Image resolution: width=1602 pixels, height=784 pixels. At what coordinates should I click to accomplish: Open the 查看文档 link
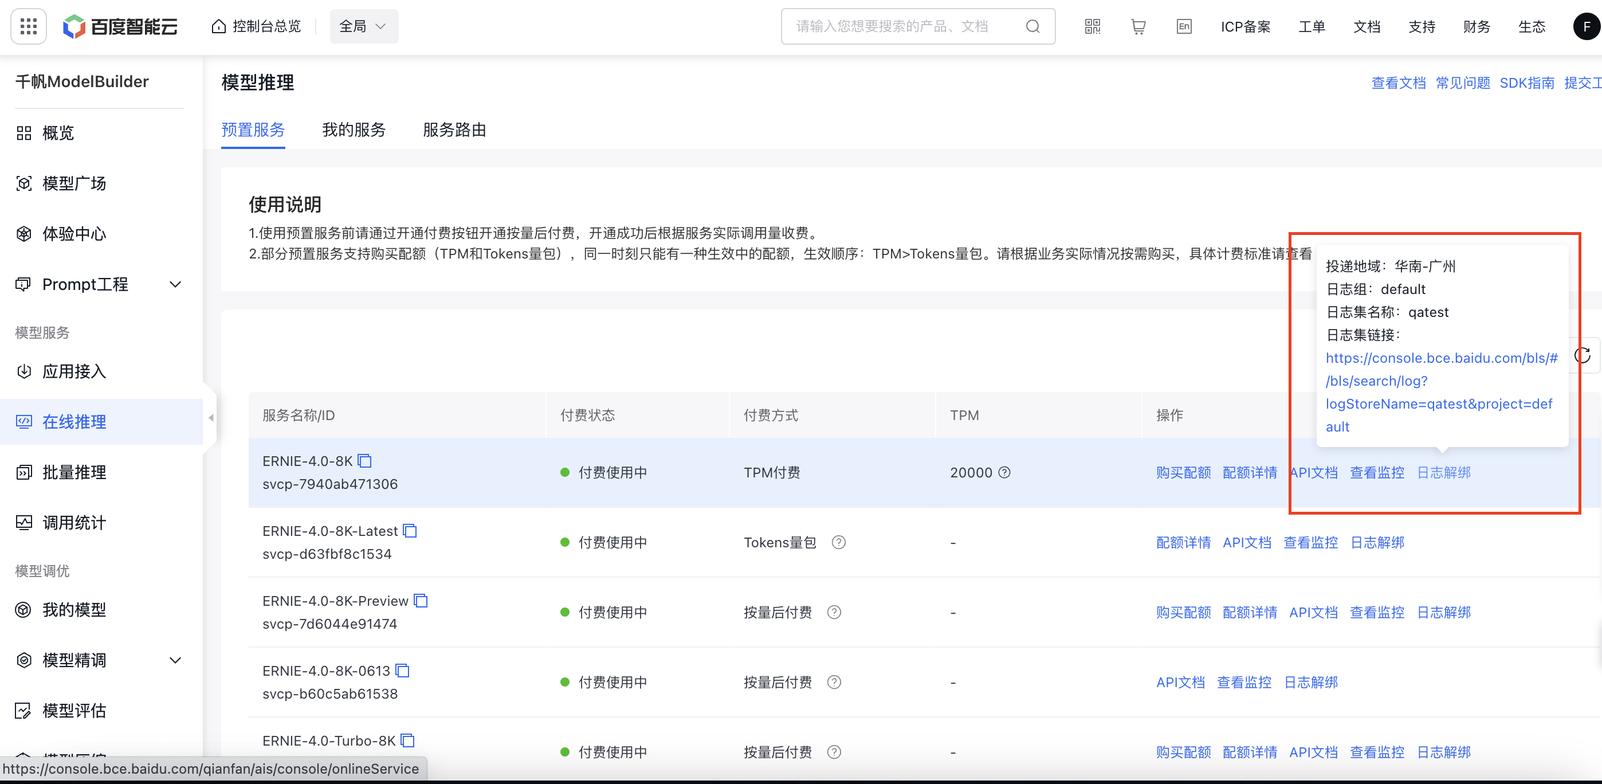(1398, 83)
